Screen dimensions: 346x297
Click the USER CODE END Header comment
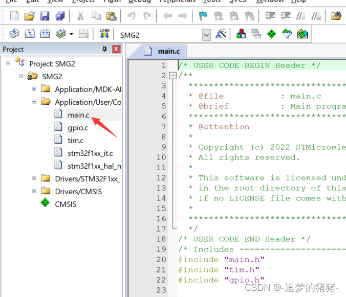244,239
